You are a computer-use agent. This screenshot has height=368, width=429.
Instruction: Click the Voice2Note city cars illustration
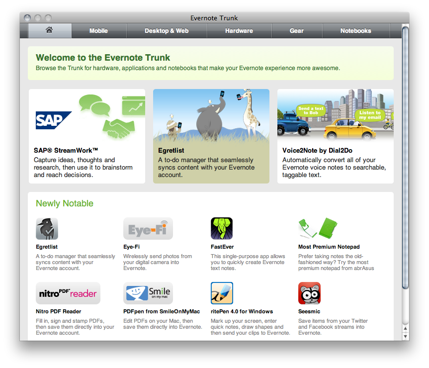tap(336, 115)
